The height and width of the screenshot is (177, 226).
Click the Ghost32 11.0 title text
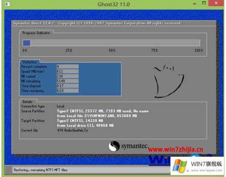pos(114,4)
